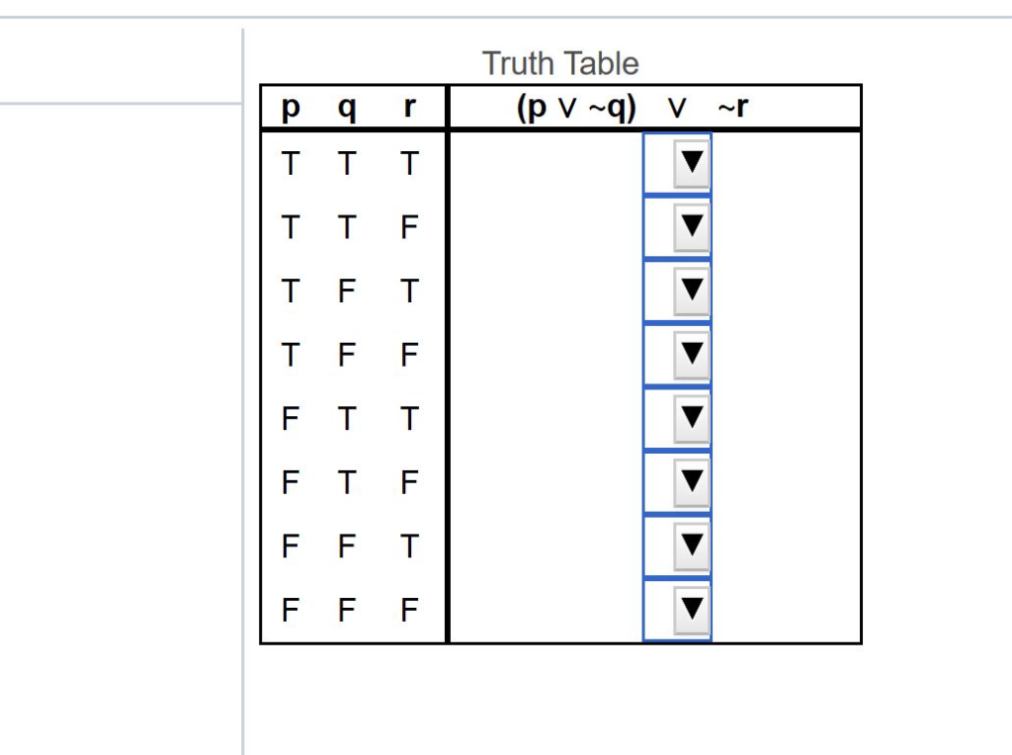
Task: Click the T value under p in first row
Action: click(x=290, y=164)
